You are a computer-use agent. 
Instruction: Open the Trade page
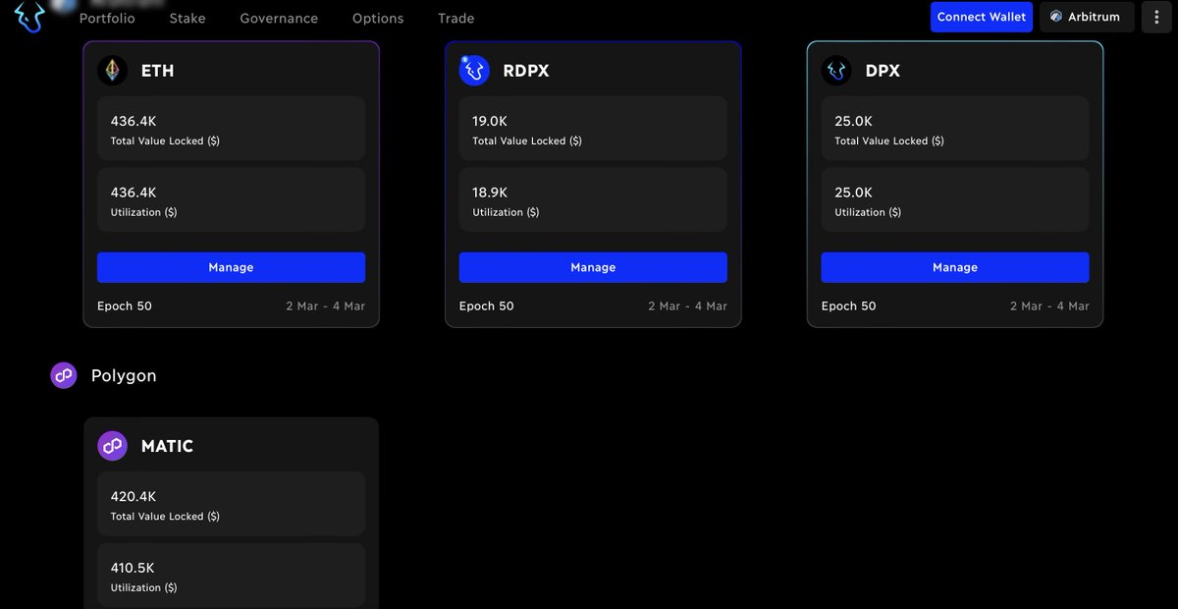455,18
